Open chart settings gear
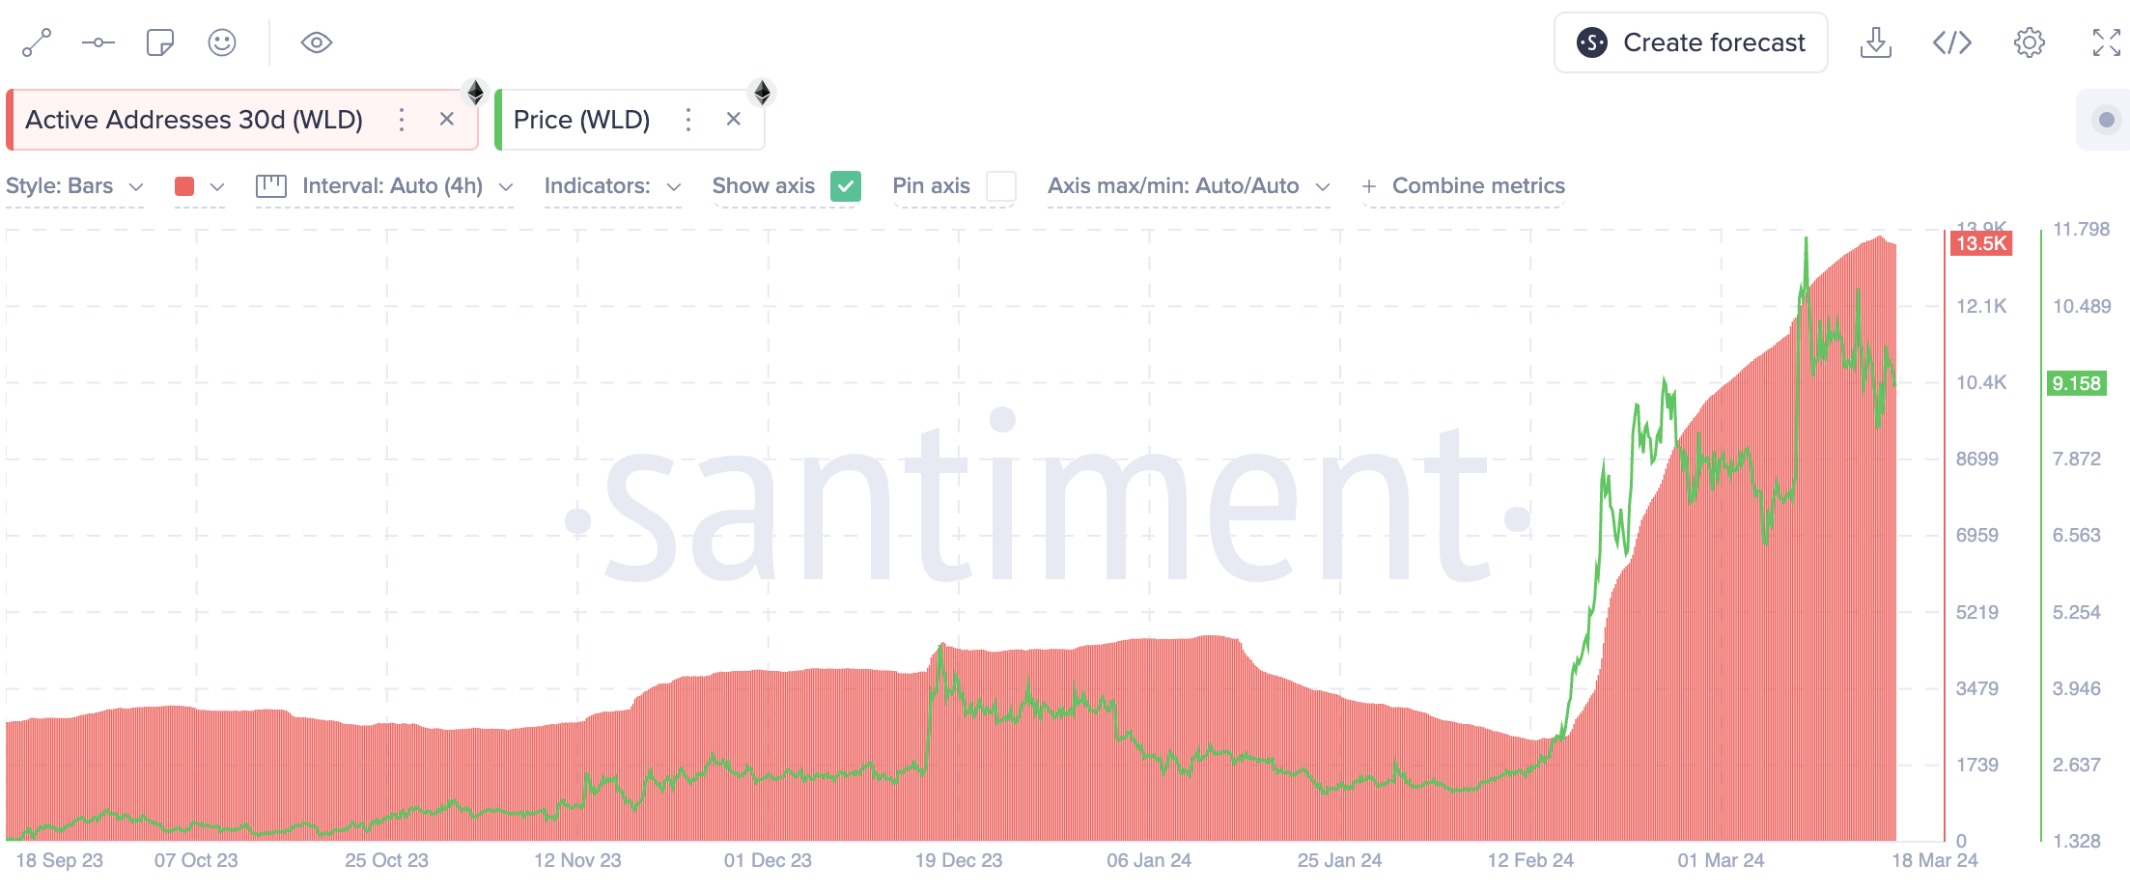The image size is (2130, 892). point(2030,42)
